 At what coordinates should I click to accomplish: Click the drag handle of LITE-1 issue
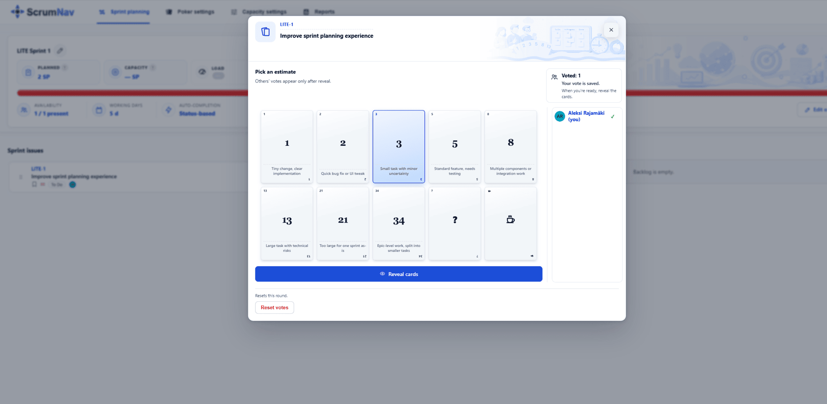pyautogui.click(x=21, y=177)
